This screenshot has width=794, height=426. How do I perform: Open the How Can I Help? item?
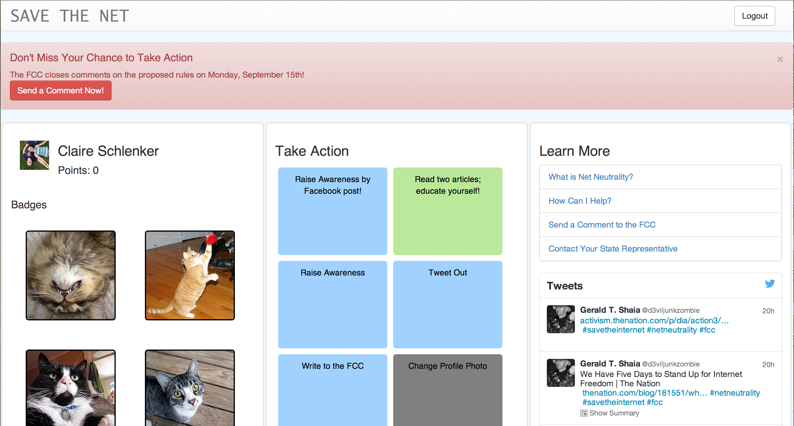580,201
